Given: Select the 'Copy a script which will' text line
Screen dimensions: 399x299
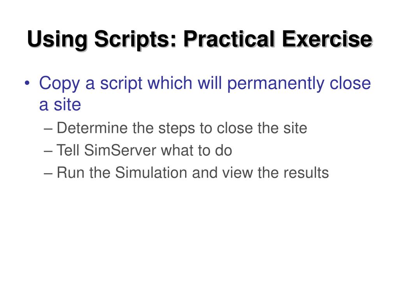Looking at the screenshot, I should pos(130,84).
